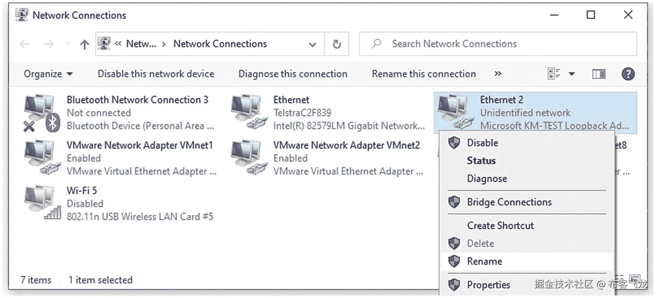
Task: Open the Help question mark icon
Action: click(x=628, y=74)
